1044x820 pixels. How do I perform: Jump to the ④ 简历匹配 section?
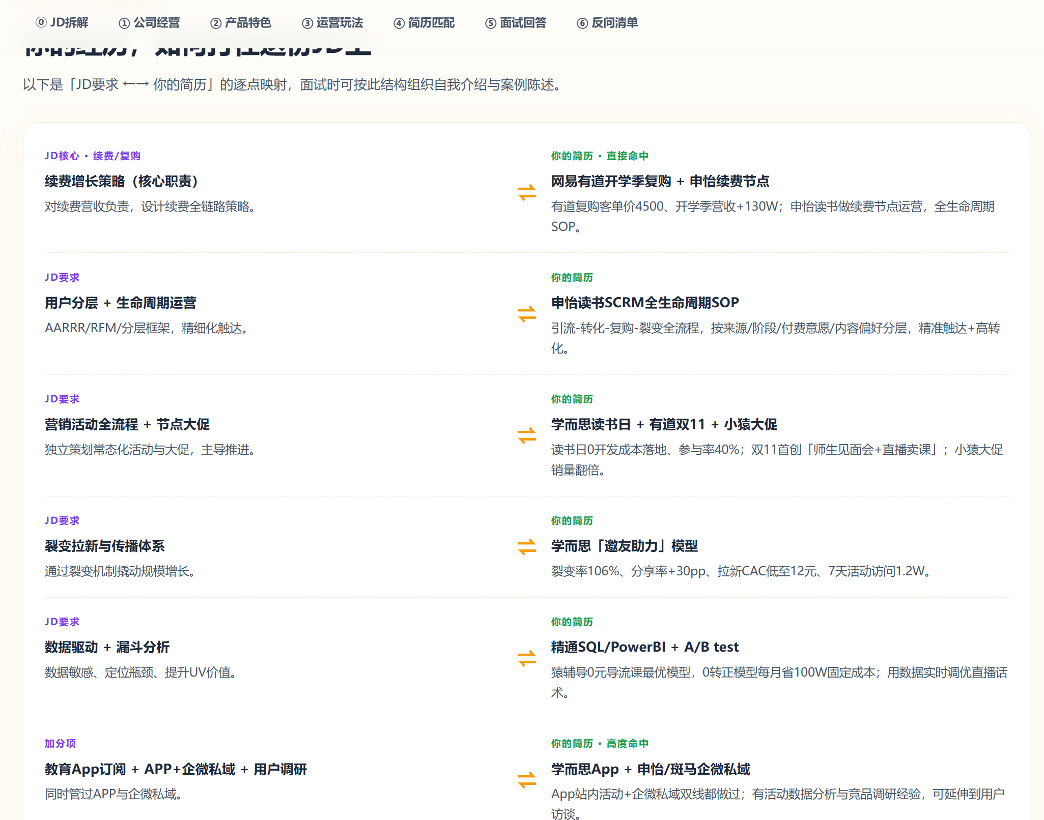(x=424, y=23)
